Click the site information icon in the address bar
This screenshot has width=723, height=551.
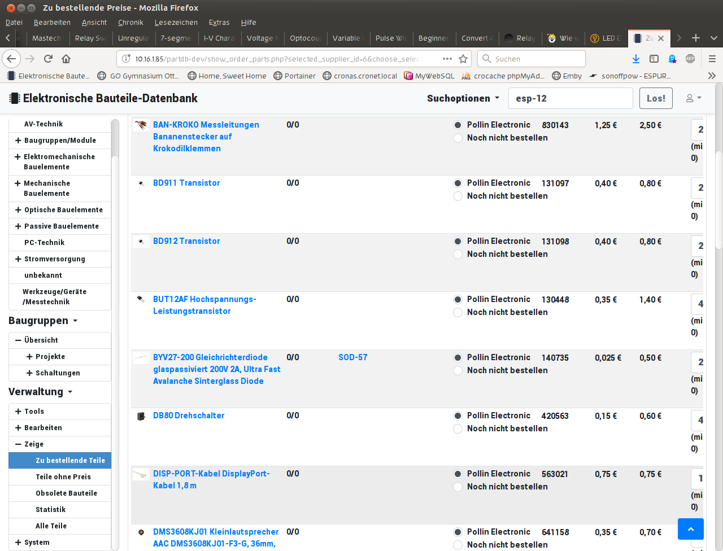(x=126, y=59)
